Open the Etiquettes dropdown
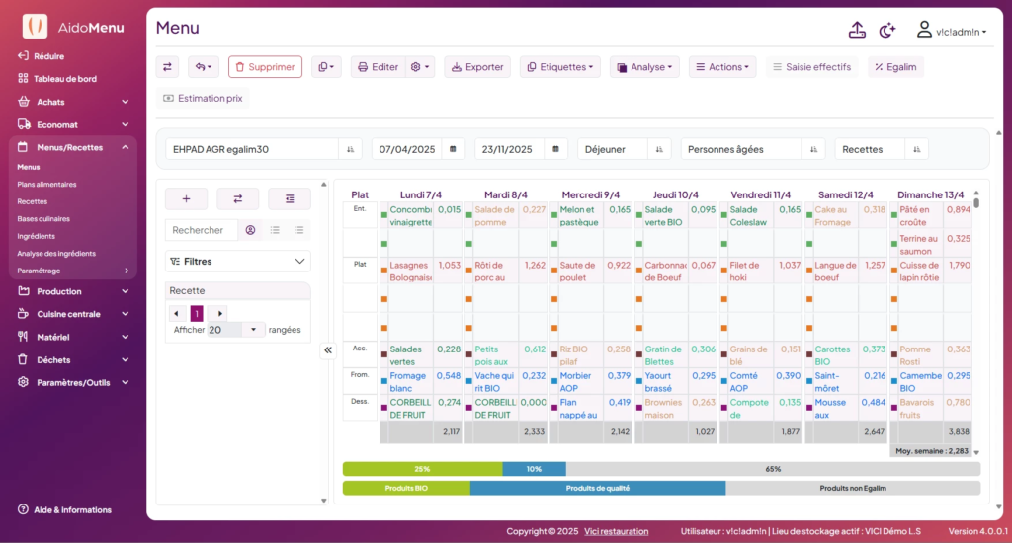 [x=559, y=67]
